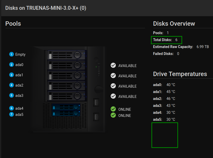Click the green ONLINE checkmark for ada4
The height and width of the screenshot is (158, 213).
(113, 109)
